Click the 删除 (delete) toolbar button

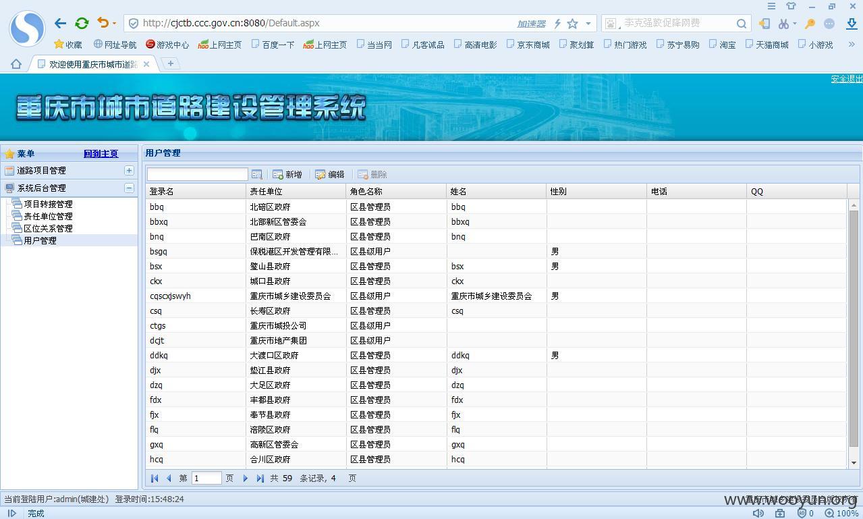click(x=372, y=174)
